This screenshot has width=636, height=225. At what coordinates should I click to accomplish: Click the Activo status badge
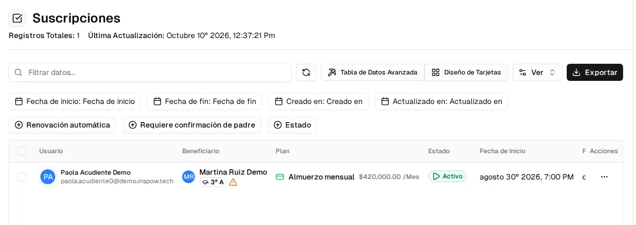click(x=447, y=176)
